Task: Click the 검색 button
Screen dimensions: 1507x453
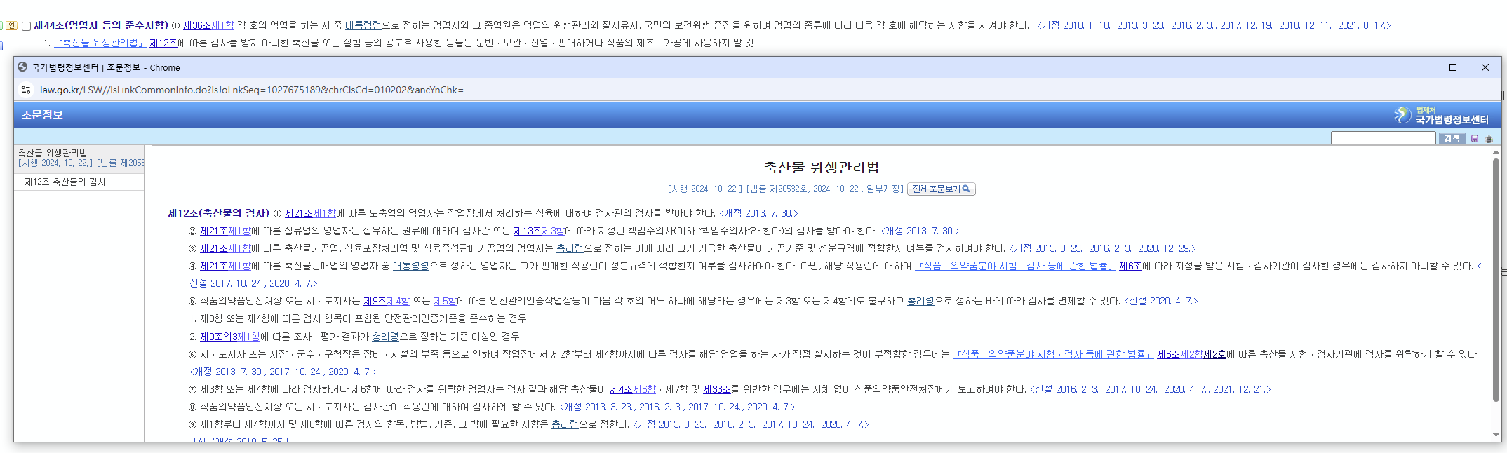Action: tap(1452, 139)
